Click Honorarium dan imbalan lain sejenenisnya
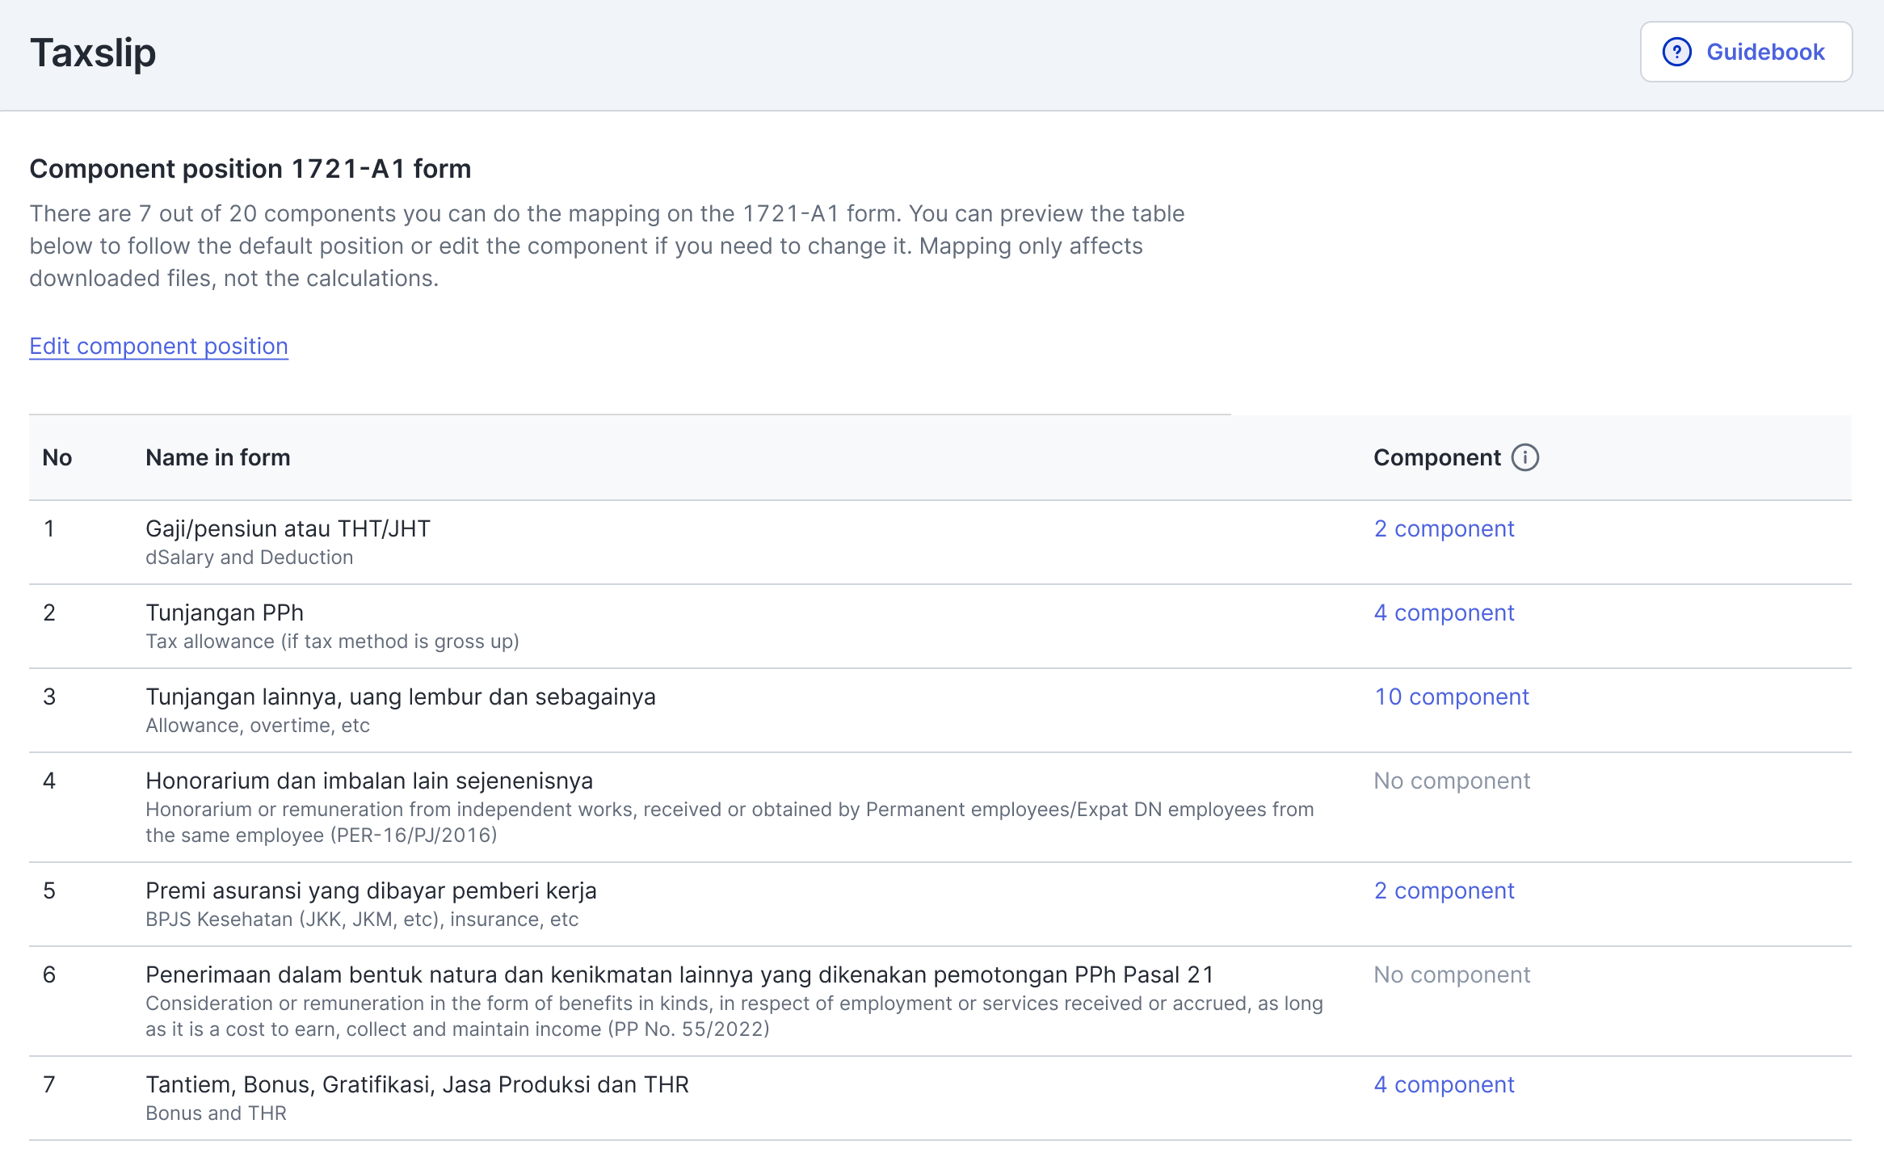This screenshot has width=1884, height=1170. (x=368, y=781)
